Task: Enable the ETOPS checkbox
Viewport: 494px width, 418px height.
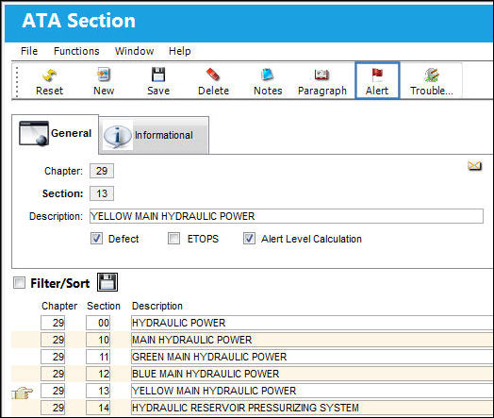Action: 173,239
